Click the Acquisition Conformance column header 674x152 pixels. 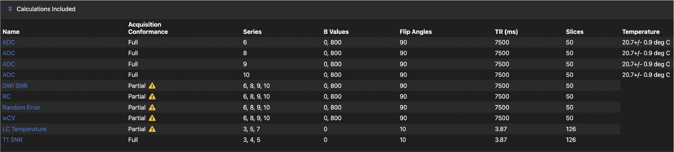coord(148,28)
